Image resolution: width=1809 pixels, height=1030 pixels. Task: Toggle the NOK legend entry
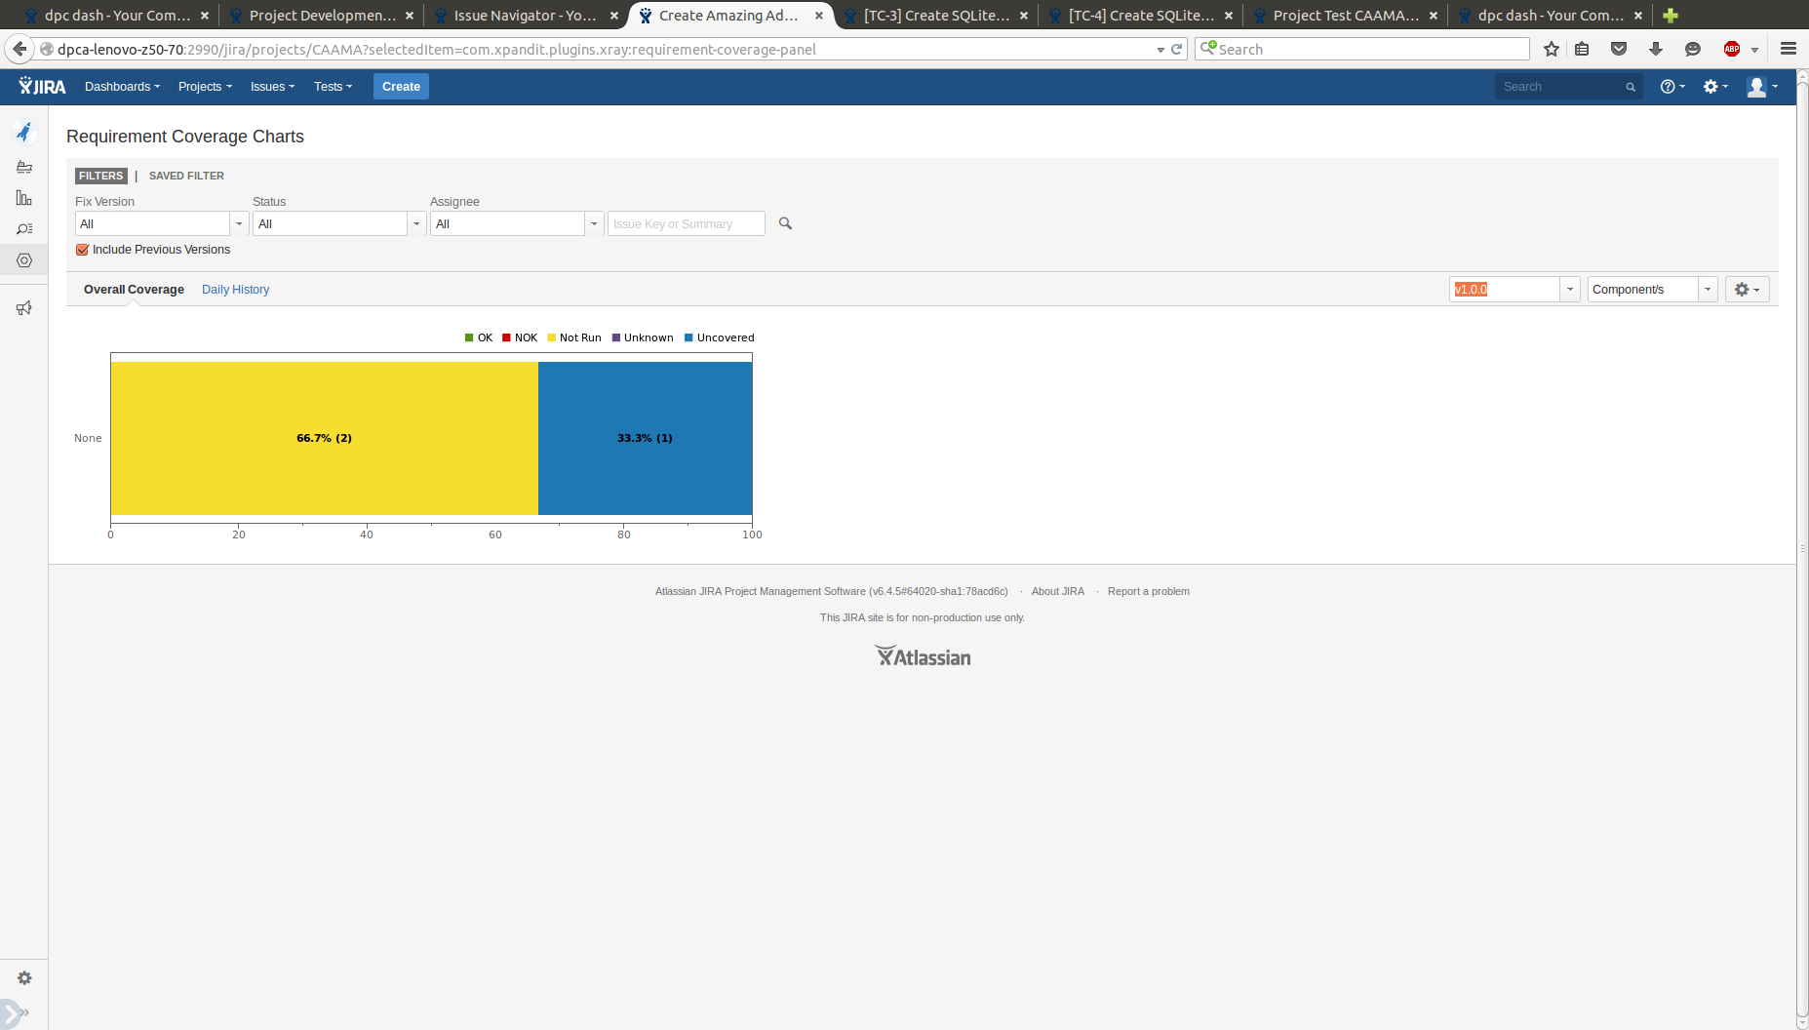pyautogui.click(x=520, y=337)
